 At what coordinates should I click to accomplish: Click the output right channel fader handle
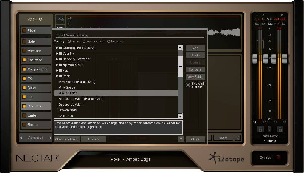pos(284,59)
